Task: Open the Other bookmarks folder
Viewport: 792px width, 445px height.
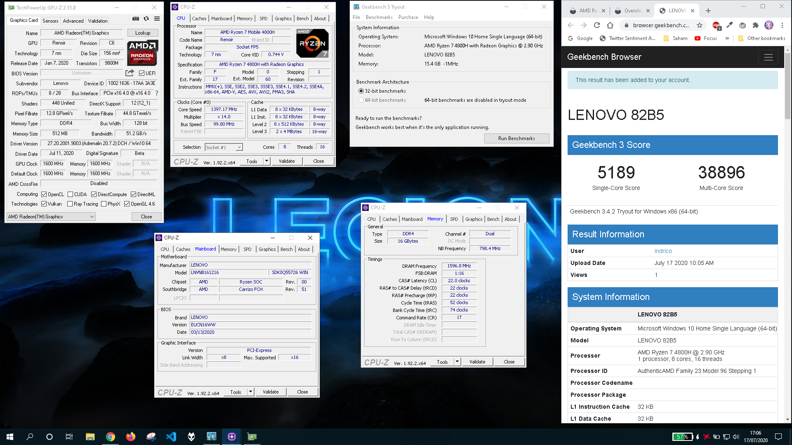Action: (x=761, y=38)
